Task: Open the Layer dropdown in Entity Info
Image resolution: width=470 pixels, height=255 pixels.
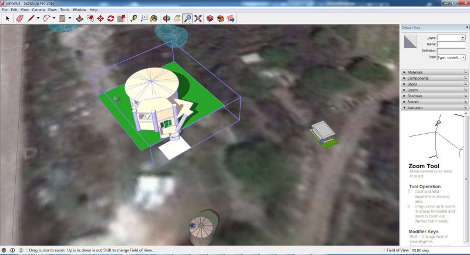Action: [463, 38]
